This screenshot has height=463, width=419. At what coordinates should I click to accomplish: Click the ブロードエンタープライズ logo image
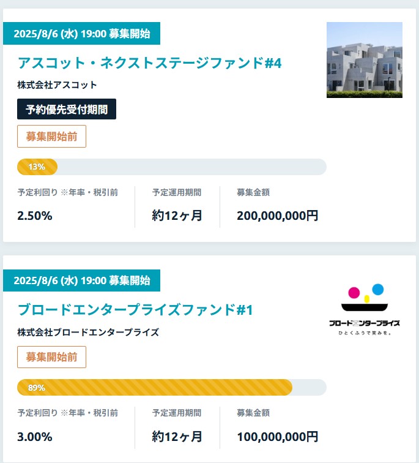[364, 310]
